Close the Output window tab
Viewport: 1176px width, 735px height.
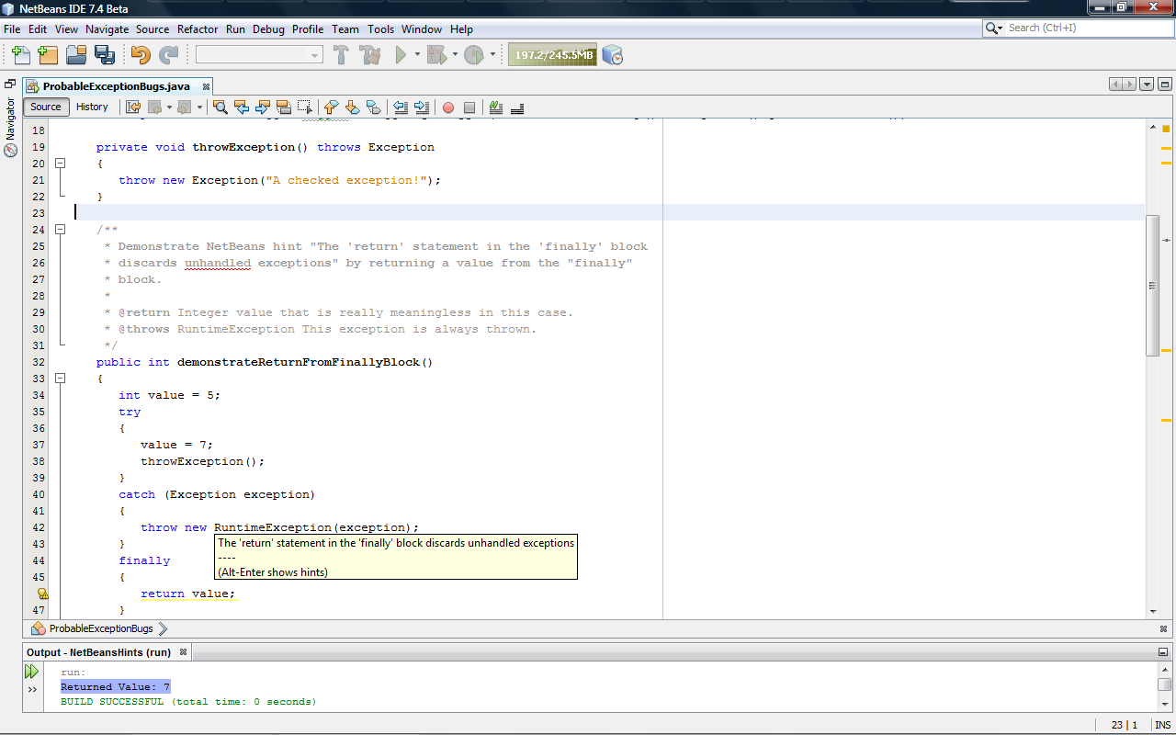pos(182,652)
